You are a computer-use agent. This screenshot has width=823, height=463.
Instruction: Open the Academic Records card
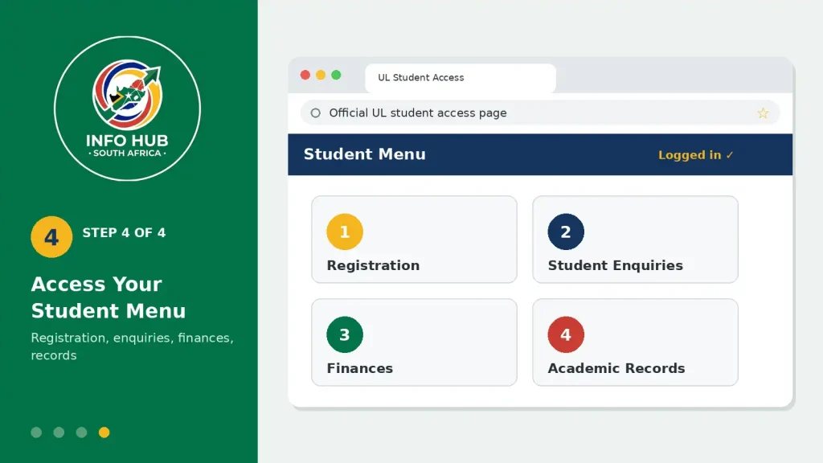click(x=635, y=342)
